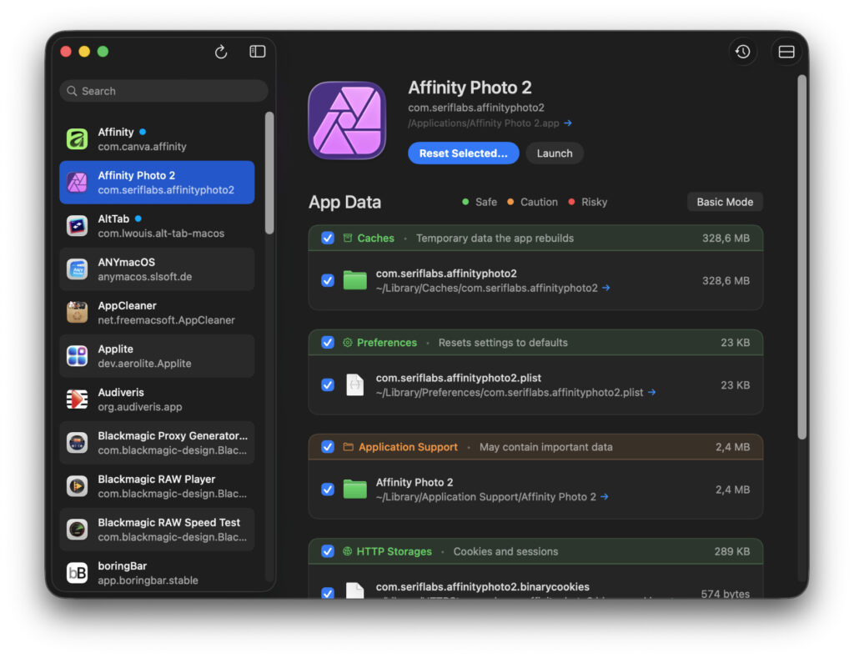Click the Reset Selected... button
The image size is (854, 658).
464,153
